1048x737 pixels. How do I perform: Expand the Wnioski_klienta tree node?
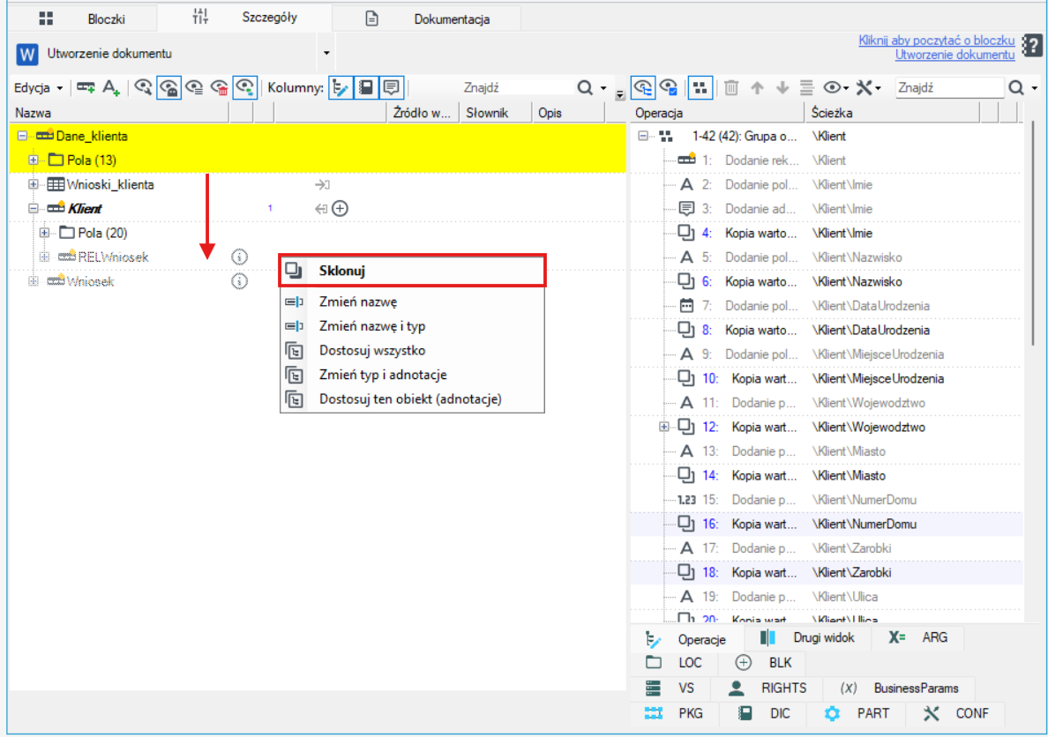tap(33, 184)
